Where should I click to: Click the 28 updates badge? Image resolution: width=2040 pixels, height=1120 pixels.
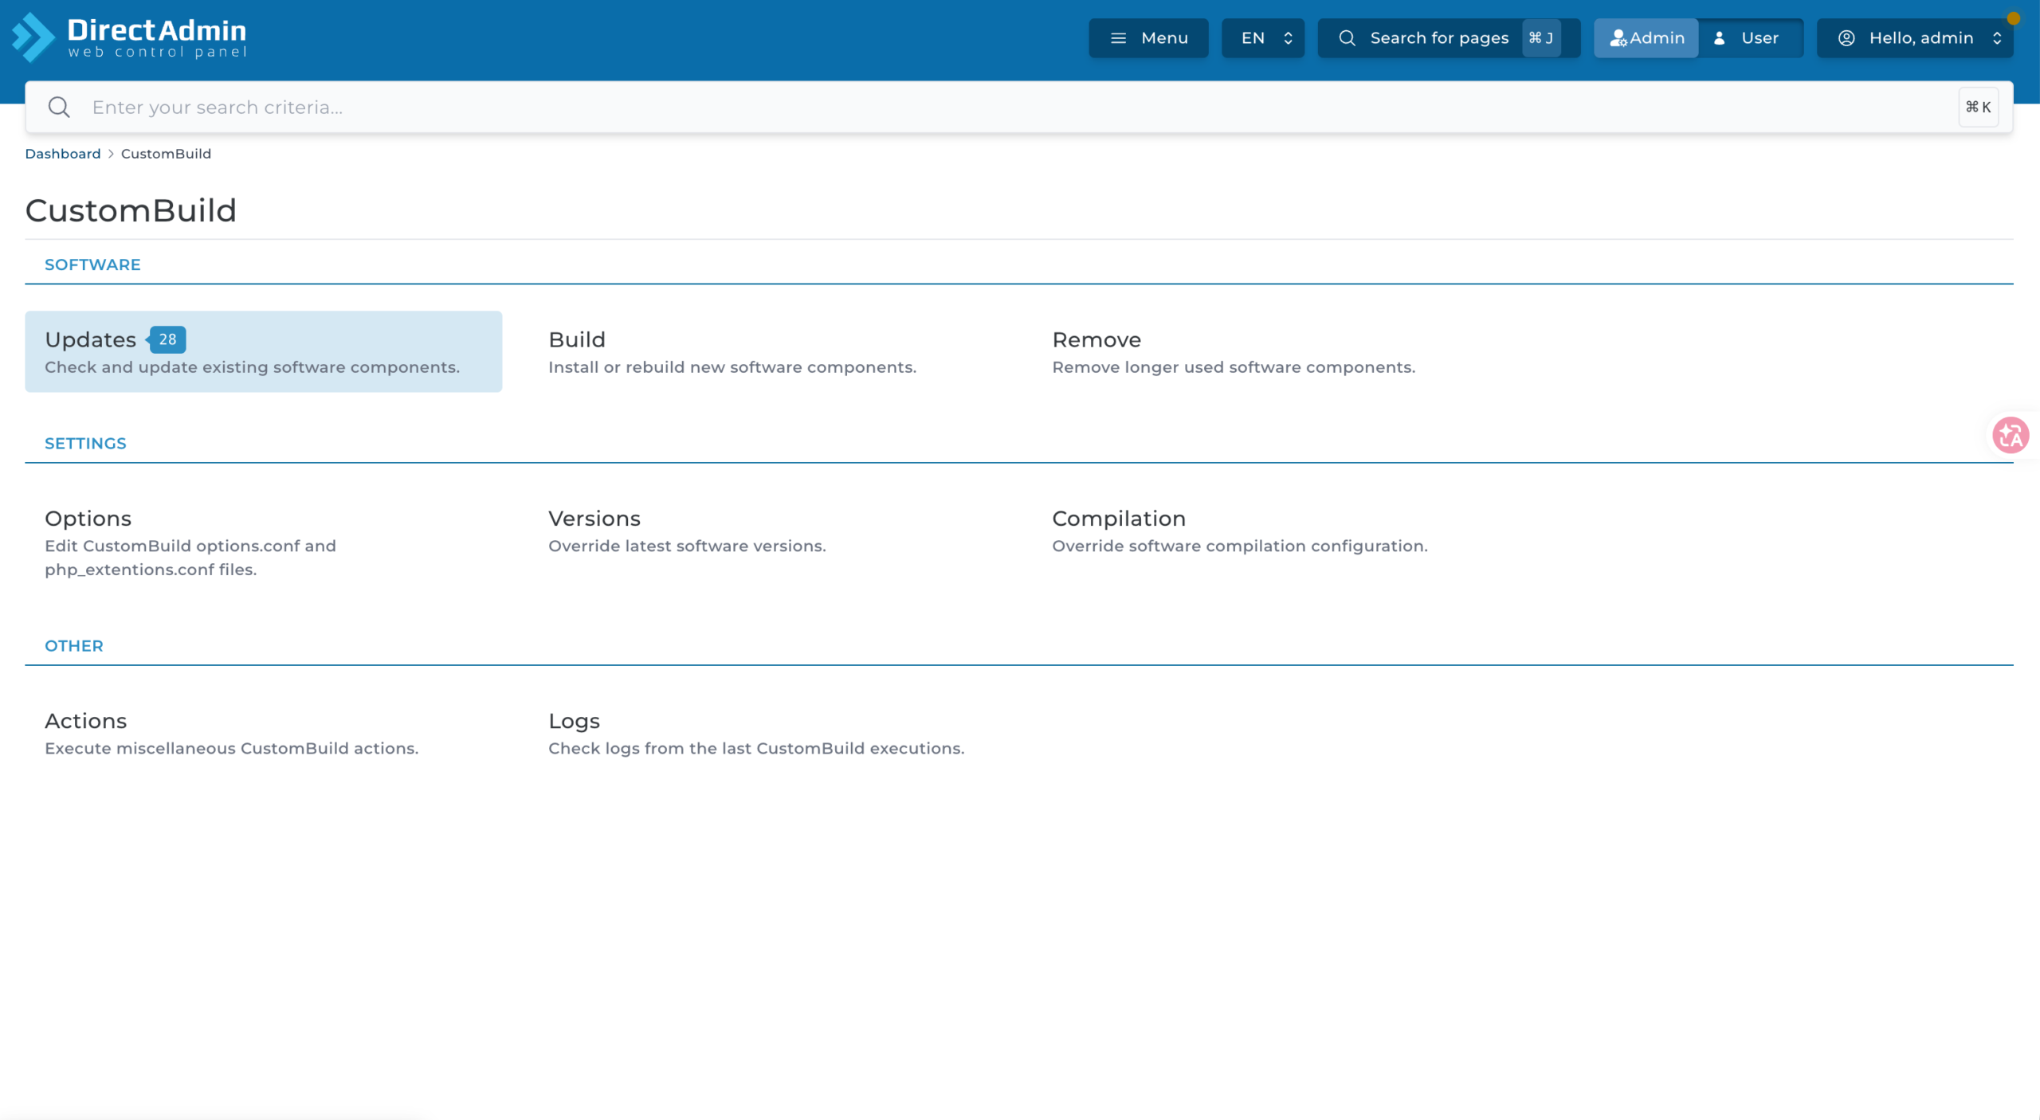click(167, 339)
